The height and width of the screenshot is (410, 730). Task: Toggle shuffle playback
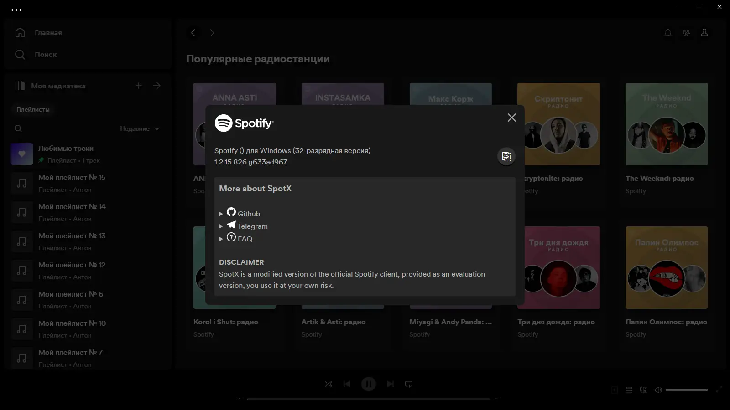328,384
